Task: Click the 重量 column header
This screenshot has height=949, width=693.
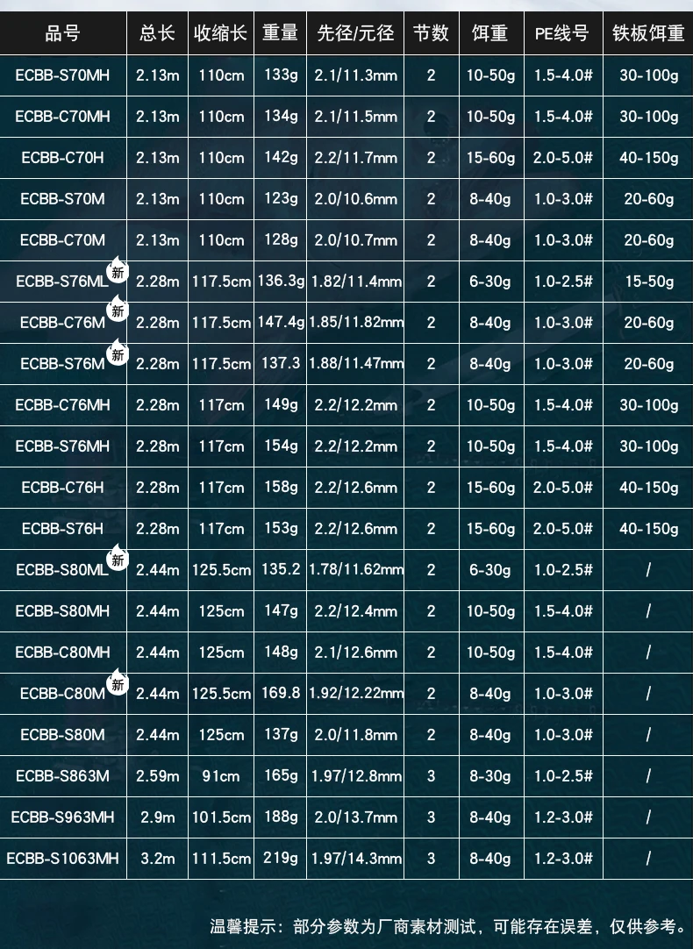Action: (281, 34)
